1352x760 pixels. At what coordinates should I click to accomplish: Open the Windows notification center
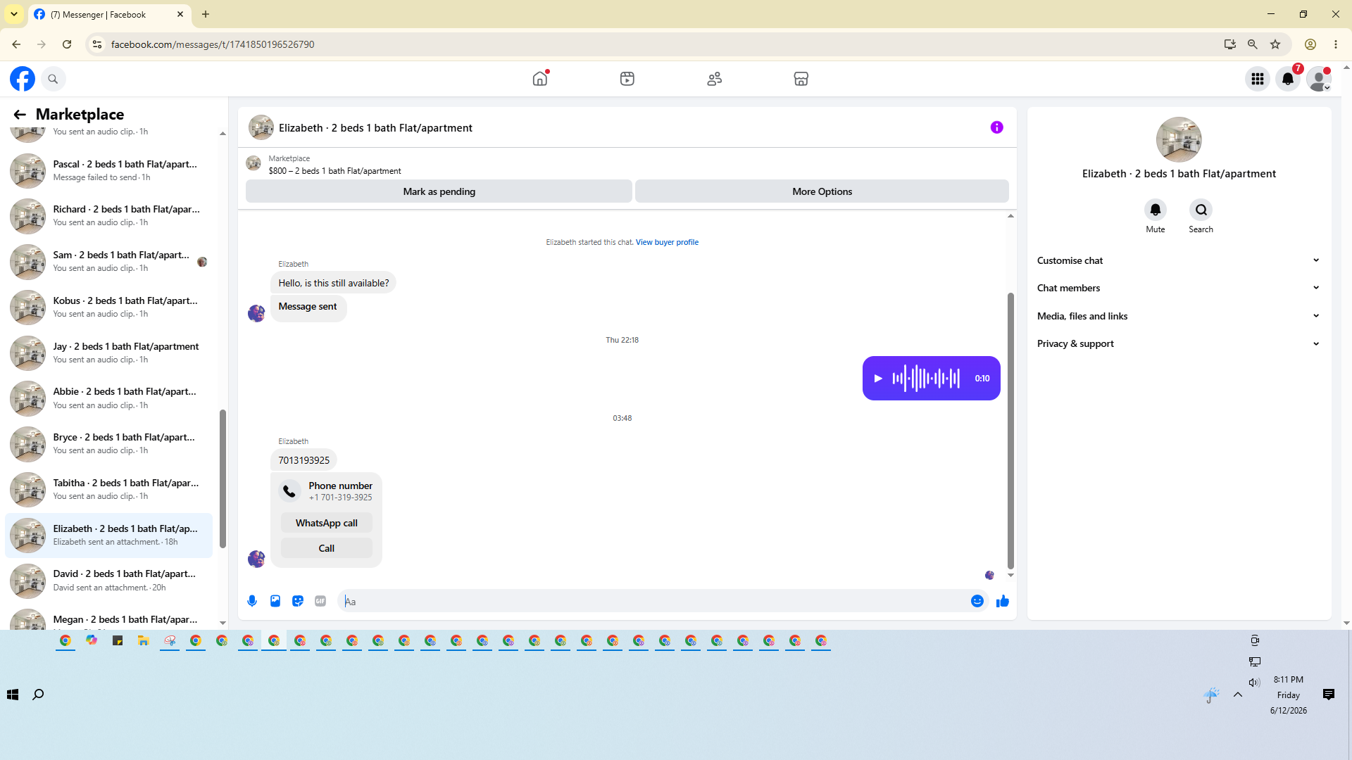click(1329, 695)
